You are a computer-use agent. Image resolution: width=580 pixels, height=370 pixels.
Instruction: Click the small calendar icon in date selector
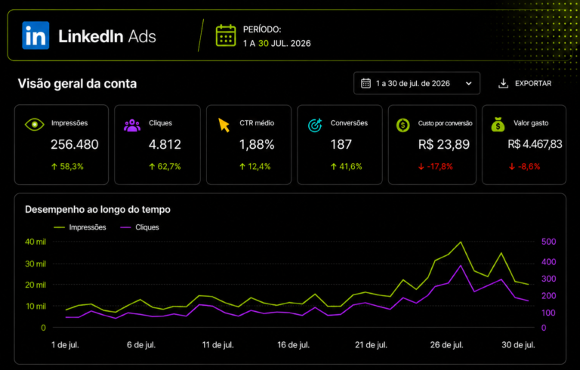(366, 83)
